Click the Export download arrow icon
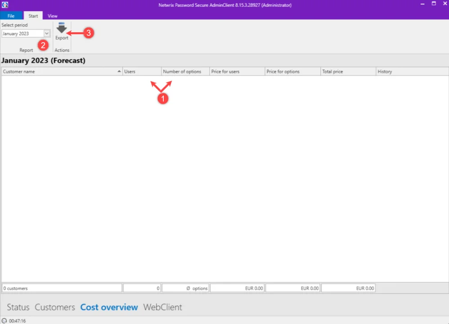The image size is (449, 324). click(62, 28)
